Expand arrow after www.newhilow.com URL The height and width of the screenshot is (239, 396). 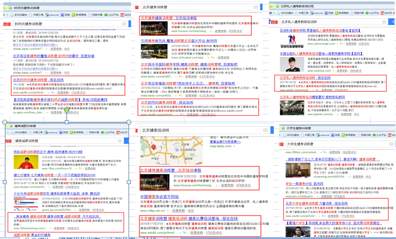point(334,71)
